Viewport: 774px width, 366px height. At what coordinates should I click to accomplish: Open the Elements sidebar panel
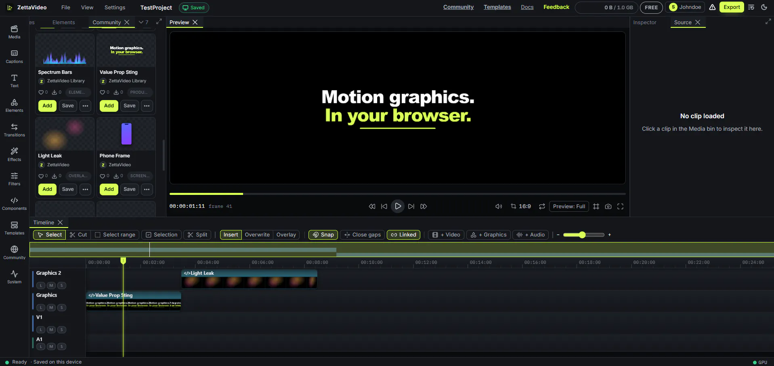tap(14, 106)
